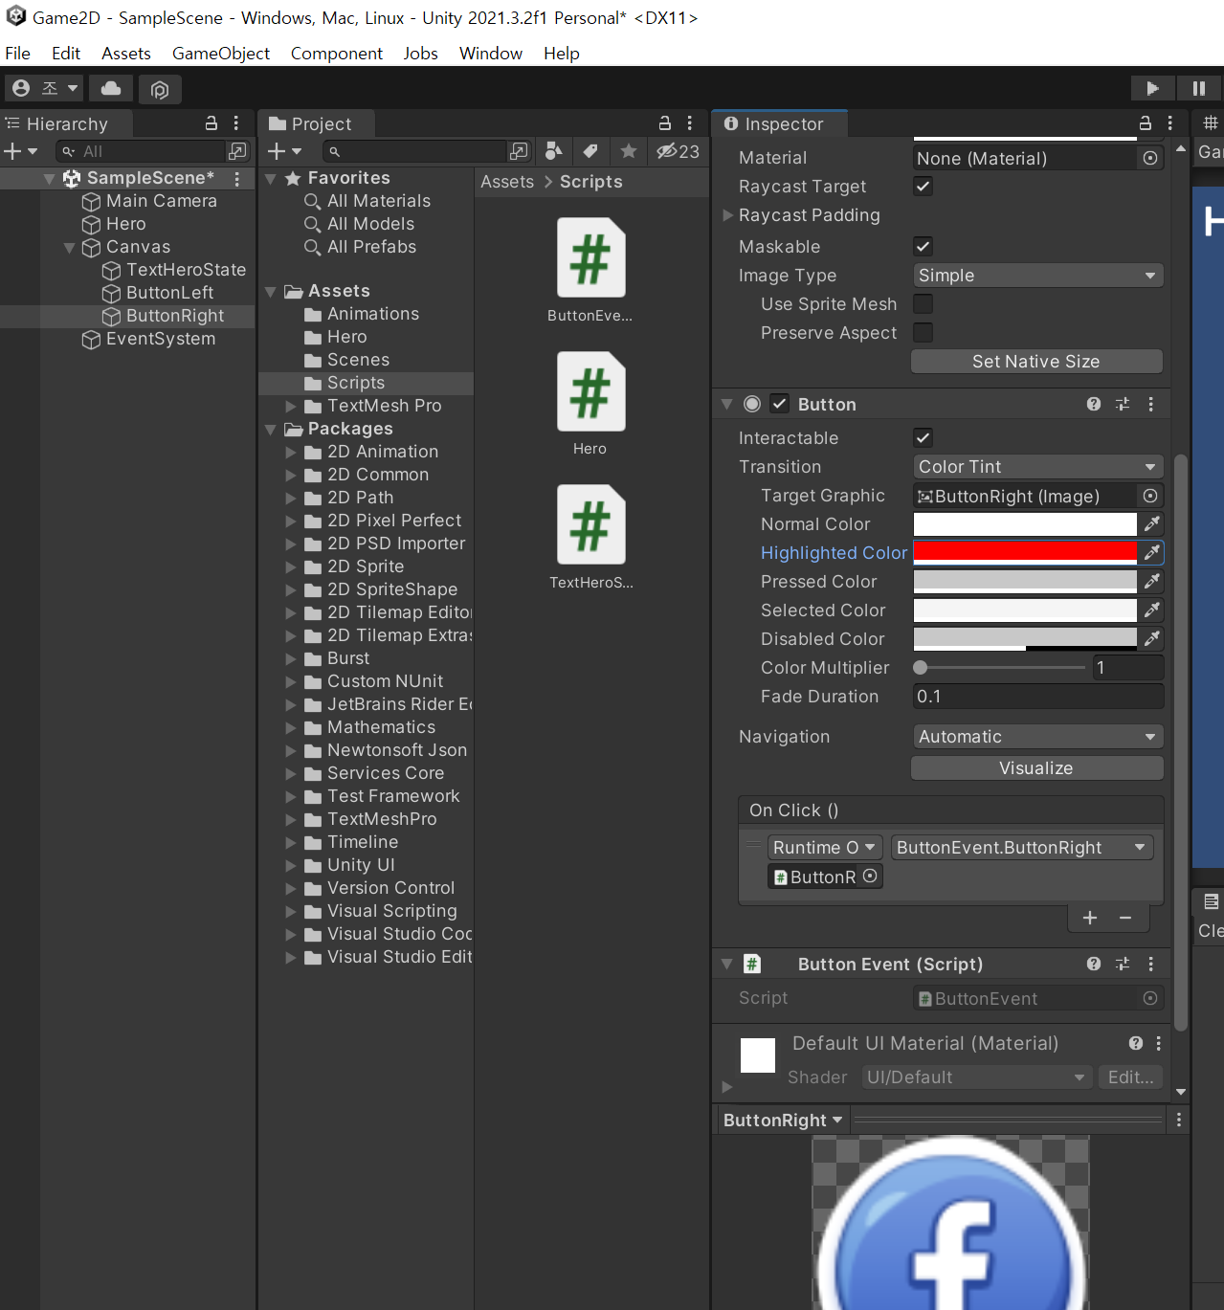1224x1310 pixels.
Task: Add a new On Click listener
Action: 1090,918
